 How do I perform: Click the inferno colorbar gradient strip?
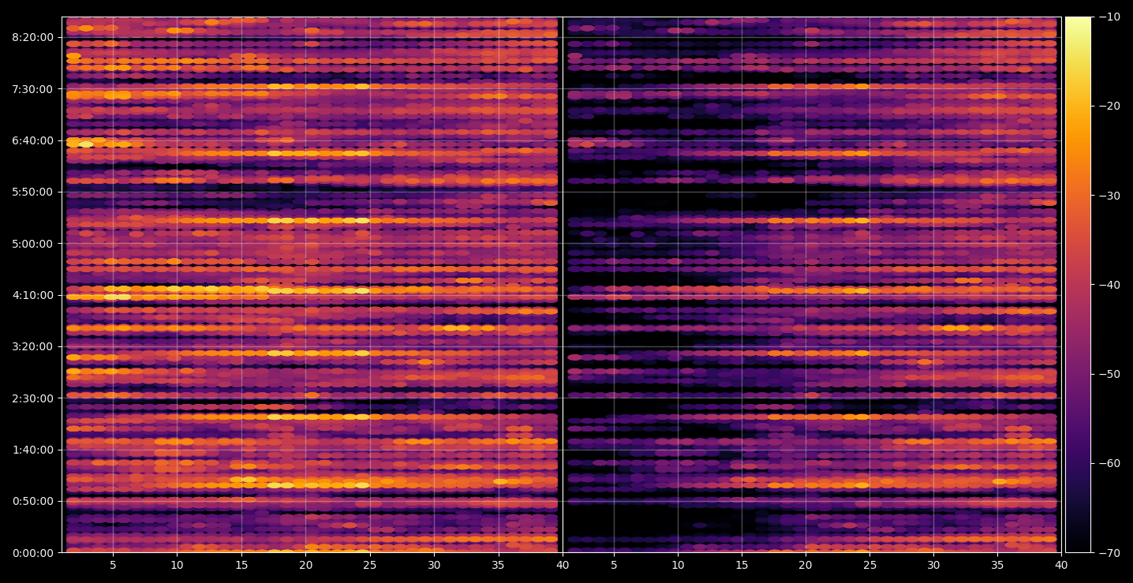click(x=1078, y=285)
